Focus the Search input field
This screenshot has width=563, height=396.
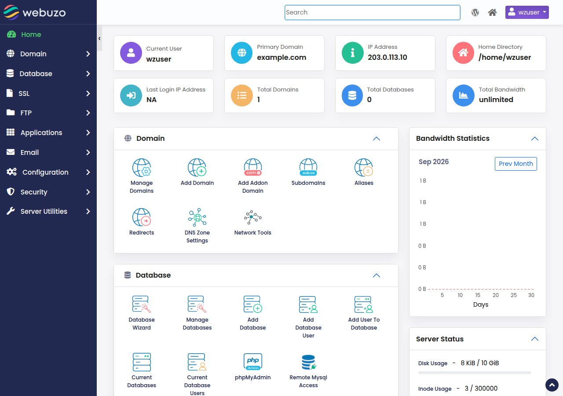click(x=373, y=12)
